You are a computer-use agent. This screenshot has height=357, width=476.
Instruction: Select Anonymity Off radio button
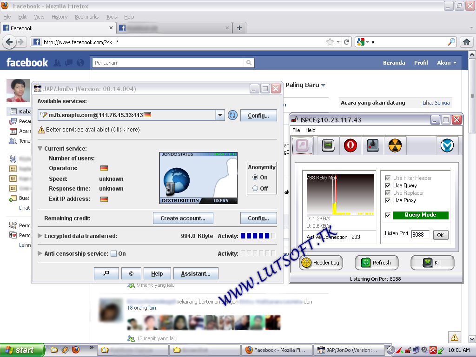click(x=255, y=189)
